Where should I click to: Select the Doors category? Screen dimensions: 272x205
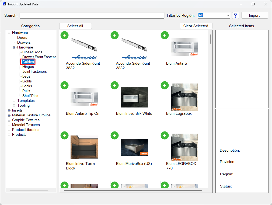[22, 37]
